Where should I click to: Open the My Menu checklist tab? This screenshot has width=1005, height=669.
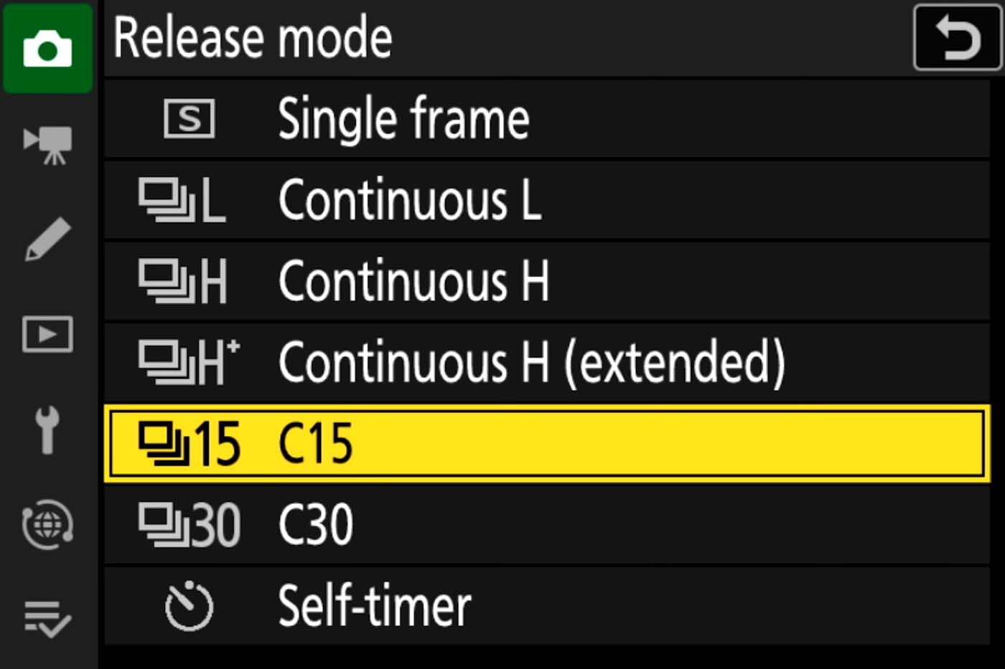(47, 619)
